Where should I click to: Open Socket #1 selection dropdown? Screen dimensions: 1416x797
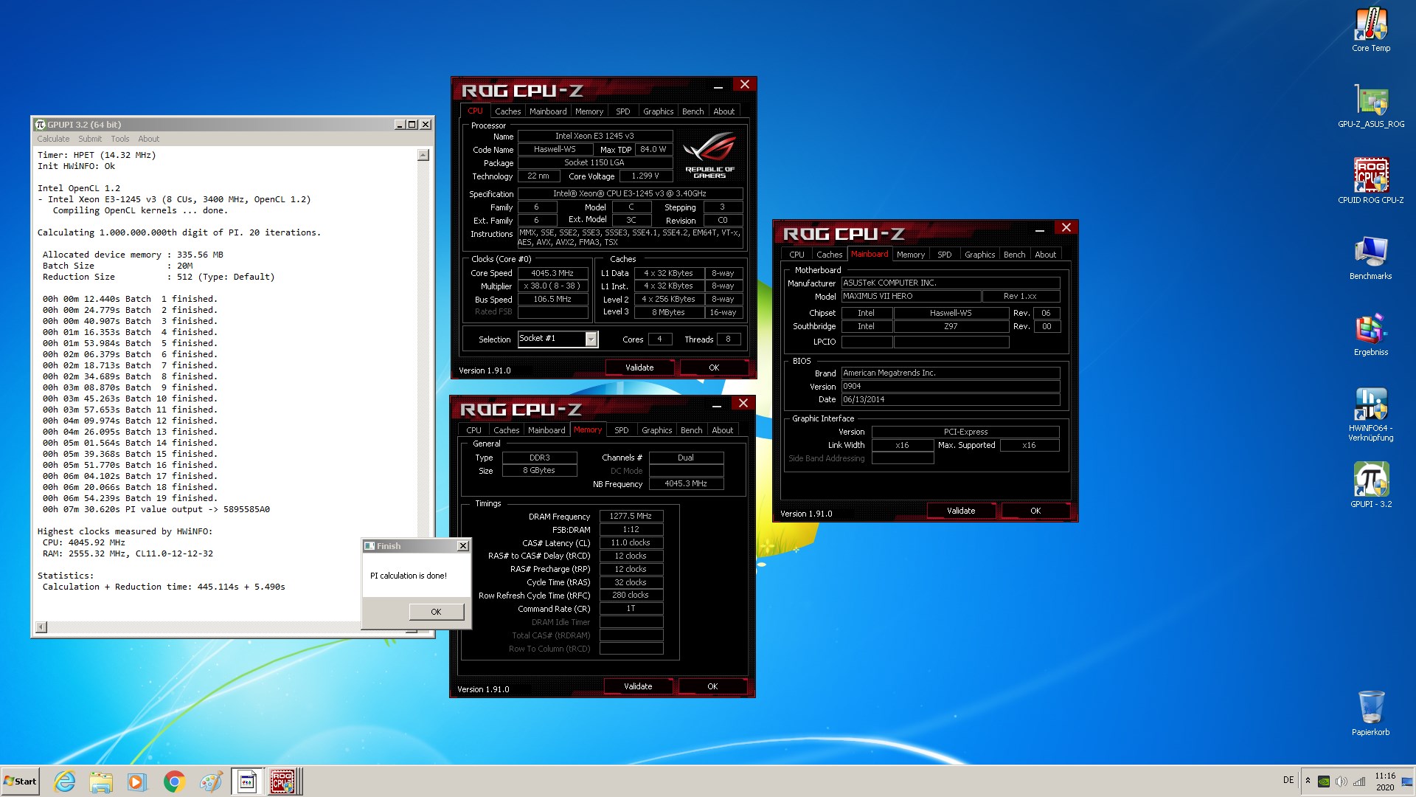tap(591, 339)
